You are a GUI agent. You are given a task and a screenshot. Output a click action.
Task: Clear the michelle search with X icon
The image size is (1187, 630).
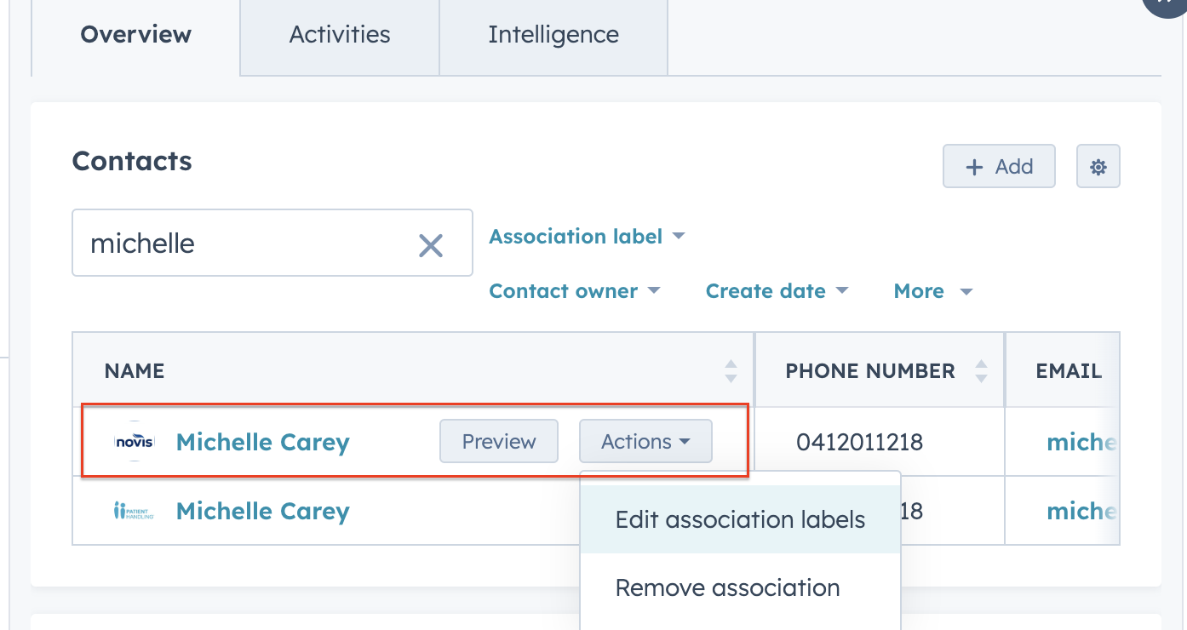point(431,245)
